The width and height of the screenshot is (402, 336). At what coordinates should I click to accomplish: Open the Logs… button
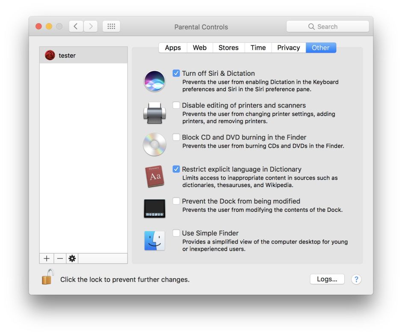(x=327, y=279)
